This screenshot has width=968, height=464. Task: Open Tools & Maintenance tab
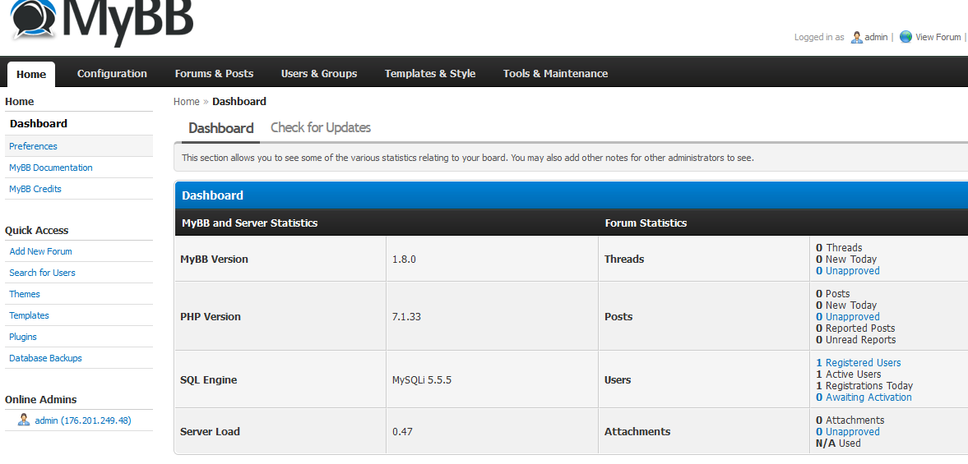[556, 73]
